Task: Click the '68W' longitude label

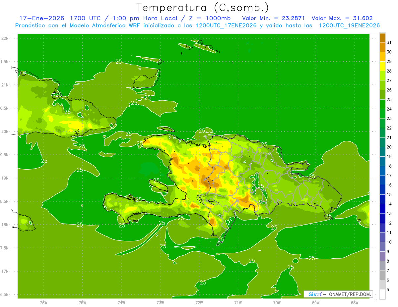Action: click(354, 303)
